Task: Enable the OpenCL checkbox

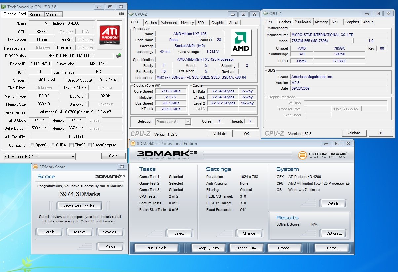Action: pos(32,145)
